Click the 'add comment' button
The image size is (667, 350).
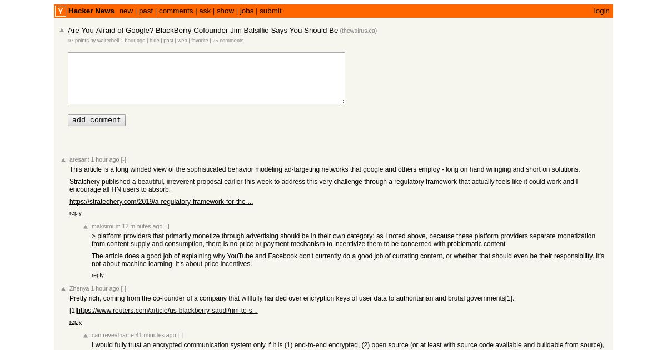(x=97, y=120)
